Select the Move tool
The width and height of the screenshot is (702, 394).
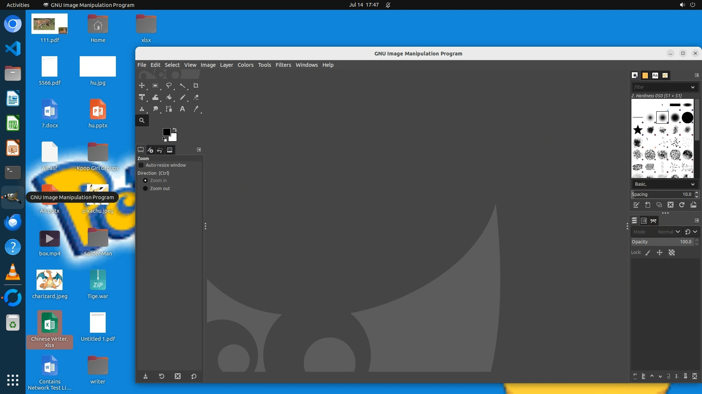click(x=141, y=86)
